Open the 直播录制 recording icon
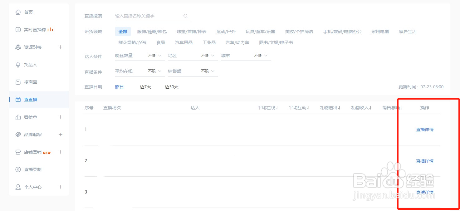The width and height of the screenshot is (460, 211). click(x=18, y=169)
